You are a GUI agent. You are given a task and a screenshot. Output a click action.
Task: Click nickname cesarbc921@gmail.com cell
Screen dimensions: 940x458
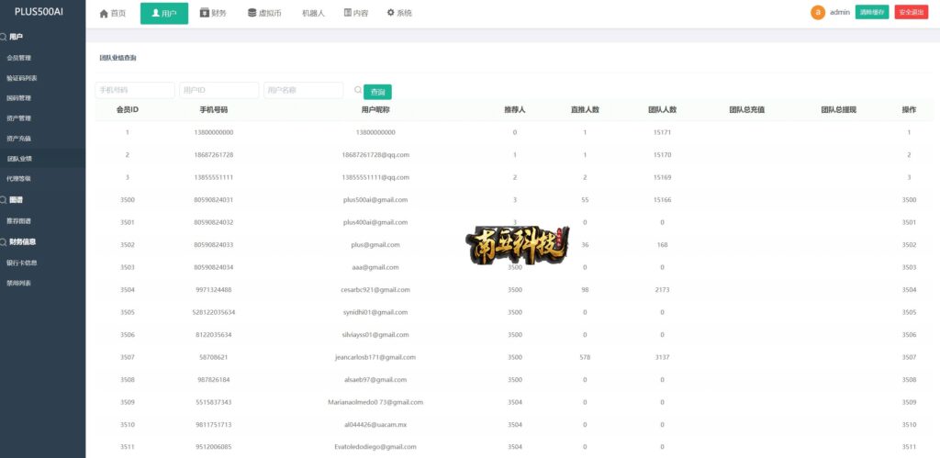pyautogui.click(x=375, y=289)
